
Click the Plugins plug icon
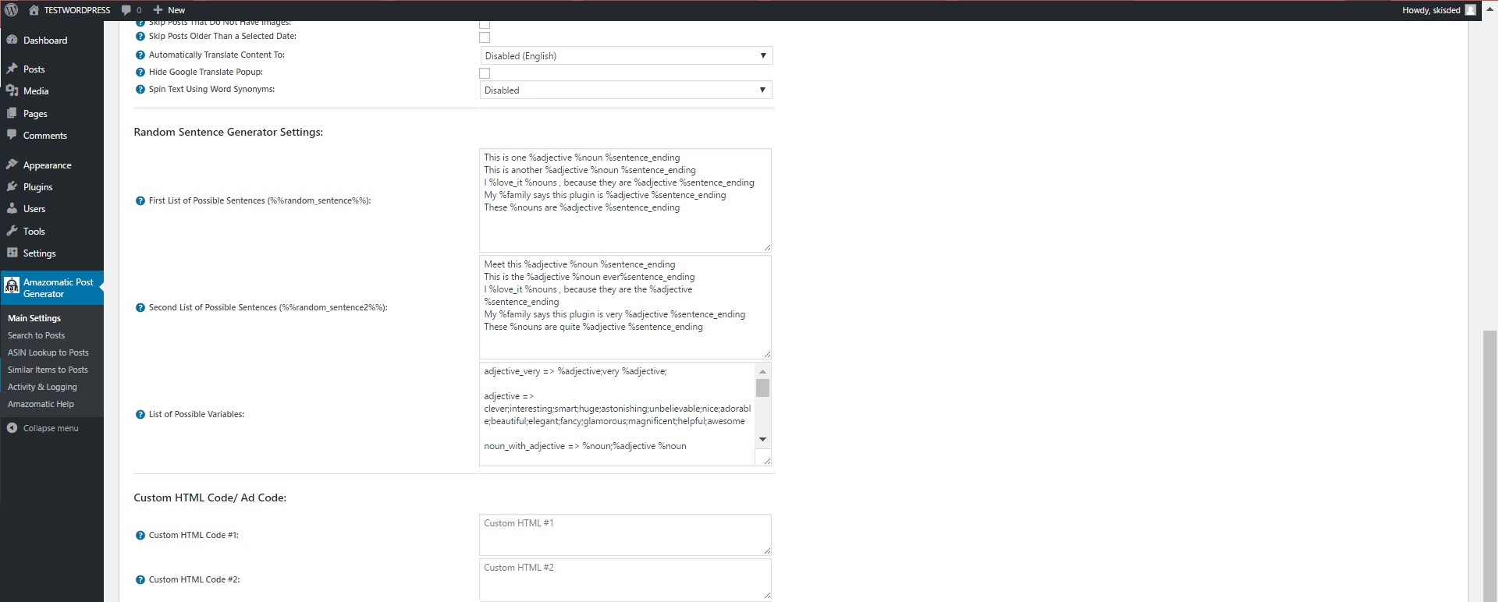[12, 186]
